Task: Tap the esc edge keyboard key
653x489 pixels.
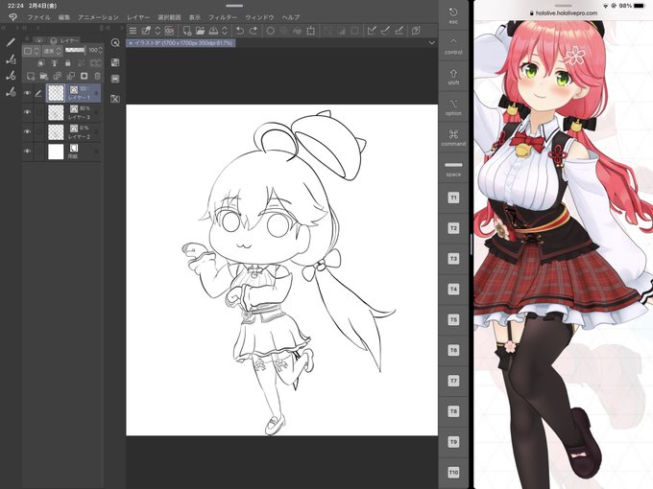Action: coord(453,15)
